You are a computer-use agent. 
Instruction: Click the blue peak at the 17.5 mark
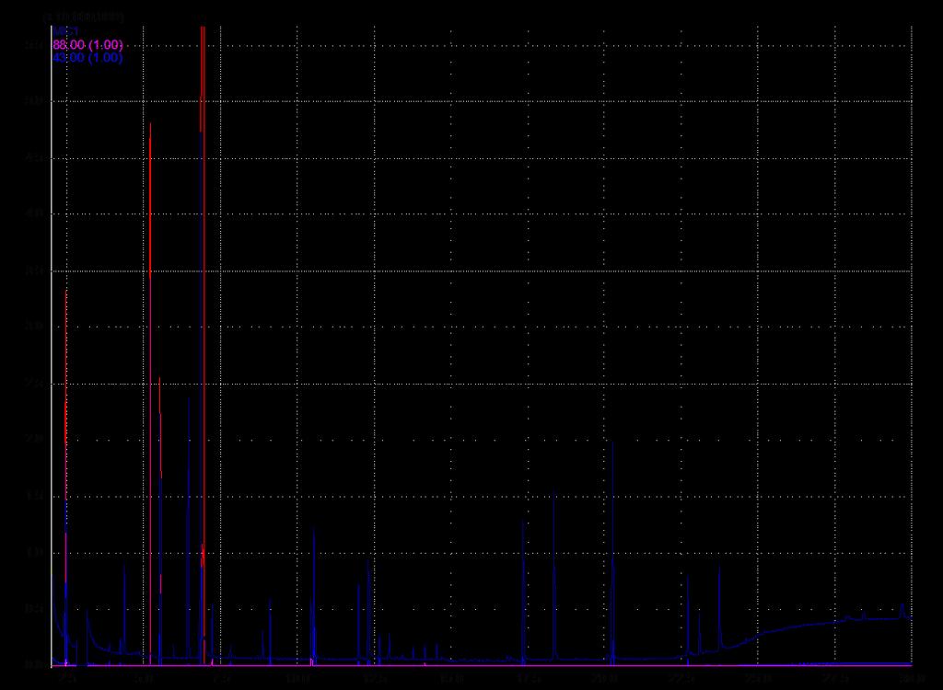[x=524, y=592]
